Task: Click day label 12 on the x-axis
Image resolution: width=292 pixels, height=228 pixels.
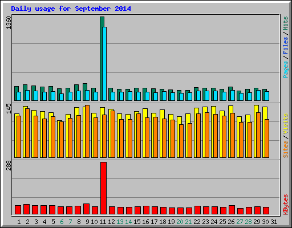Action: 111,222
